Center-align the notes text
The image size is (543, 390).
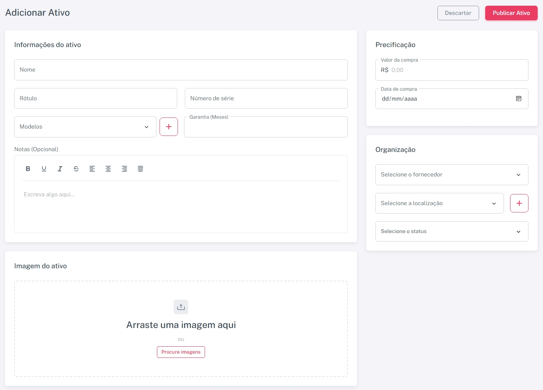[x=108, y=169]
